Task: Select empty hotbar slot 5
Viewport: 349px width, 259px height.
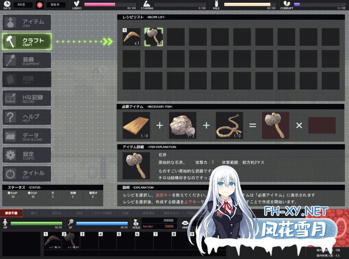Action: tap(126, 241)
